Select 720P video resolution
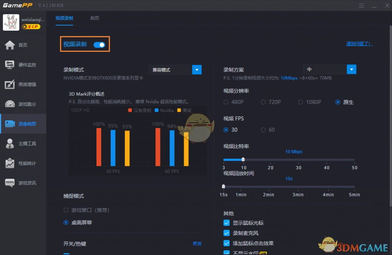392x255 pixels. point(263,102)
